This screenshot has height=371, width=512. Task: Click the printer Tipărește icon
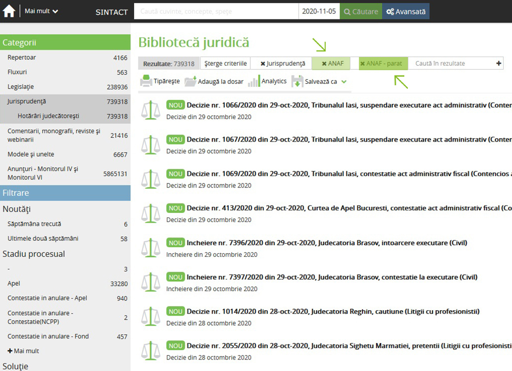pos(146,81)
